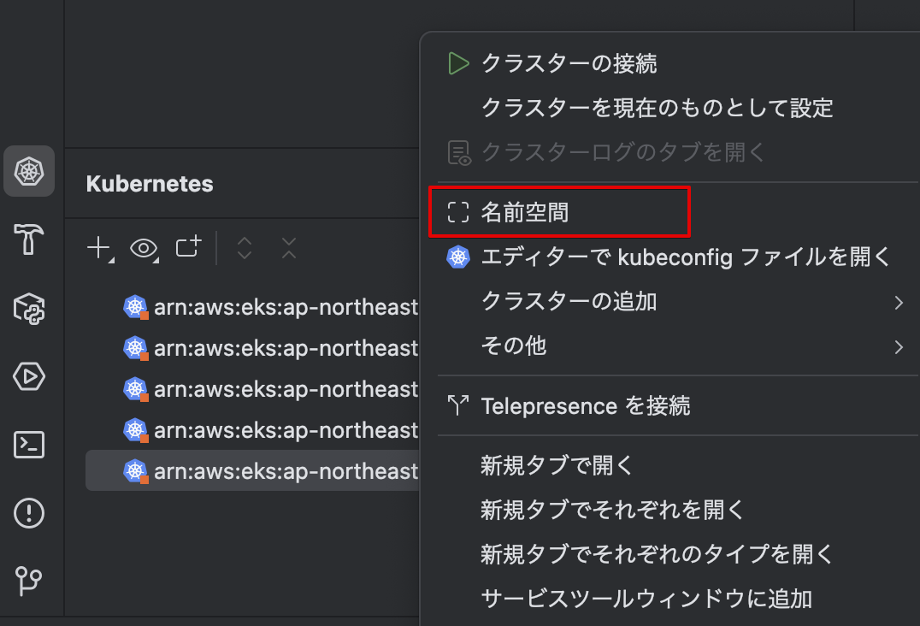920x626 pixels.
Task: Click the plus Add cluster toolbar icon
Action: coord(98,248)
